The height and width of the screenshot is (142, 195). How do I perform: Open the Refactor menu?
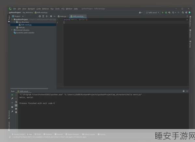[45, 9]
